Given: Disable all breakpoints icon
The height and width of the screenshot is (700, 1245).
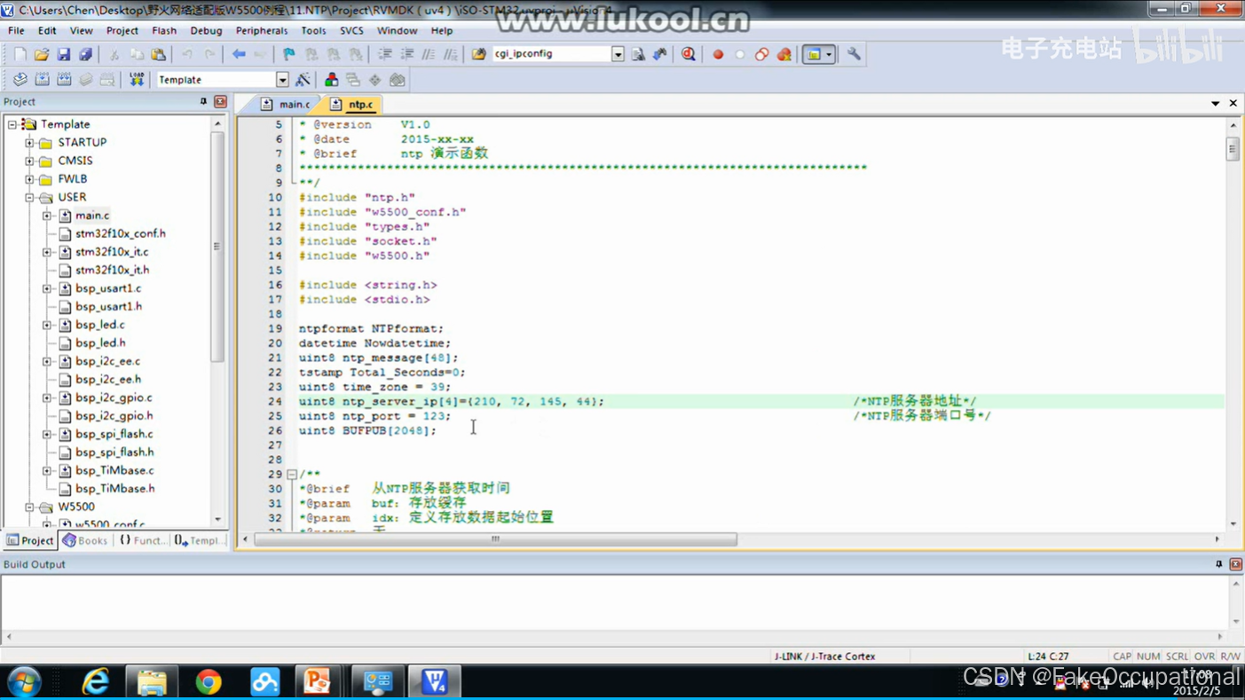Looking at the screenshot, I should coord(762,54).
